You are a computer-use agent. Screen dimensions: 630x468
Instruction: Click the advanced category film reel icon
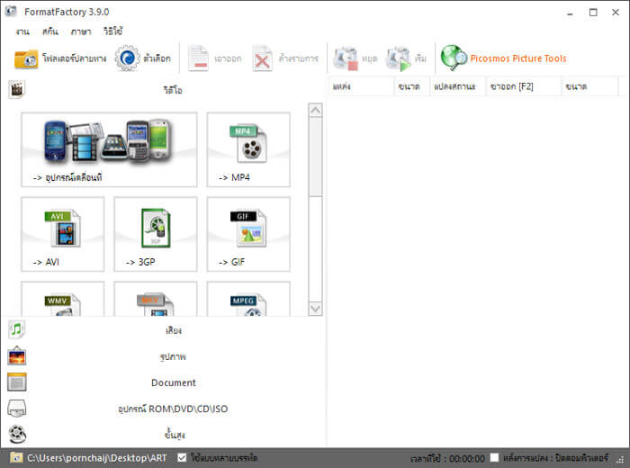pyautogui.click(x=17, y=435)
